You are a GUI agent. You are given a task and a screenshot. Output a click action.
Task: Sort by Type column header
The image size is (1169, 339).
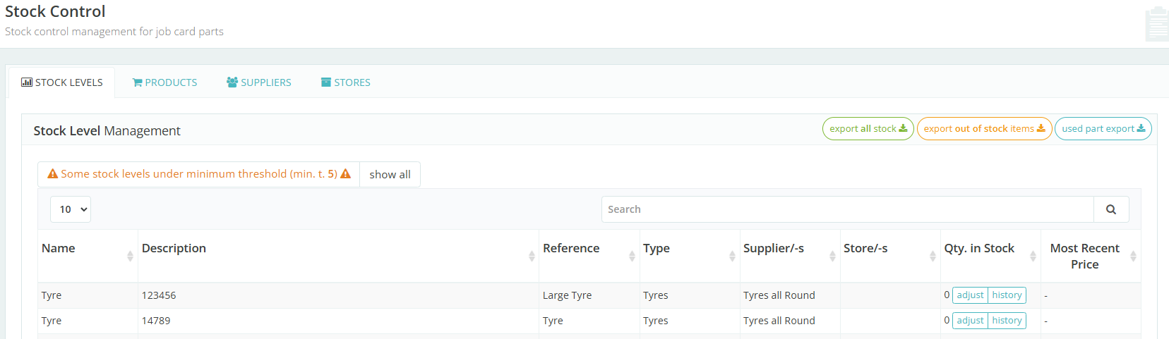657,248
